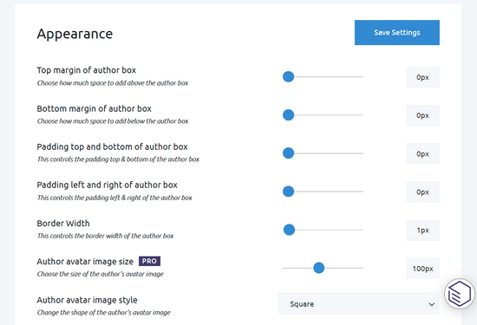This screenshot has width=477, height=325.
Task: Click the 'Border Width' label
Action: tap(63, 224)
